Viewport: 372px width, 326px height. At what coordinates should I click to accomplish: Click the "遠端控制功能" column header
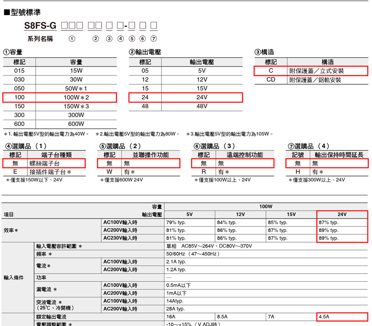pos(245,155)
